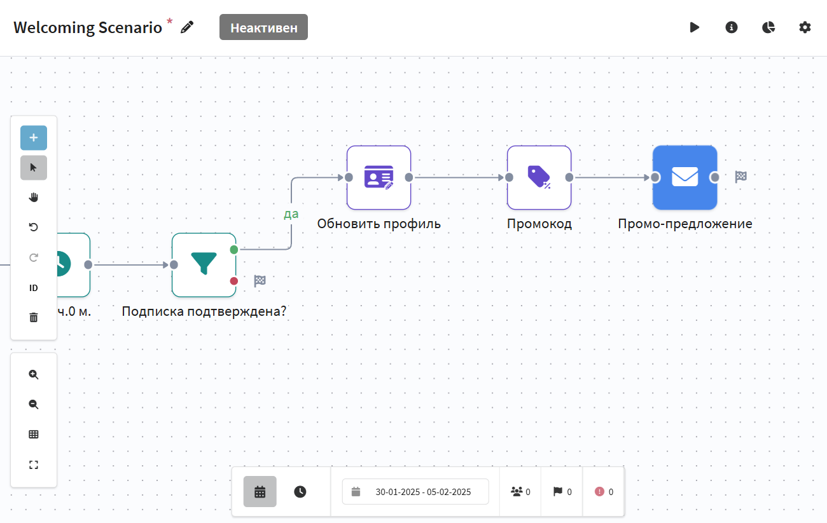Screen dimensions: 827x523
Task: Switch to clock time mode
Action: point(300,491)
